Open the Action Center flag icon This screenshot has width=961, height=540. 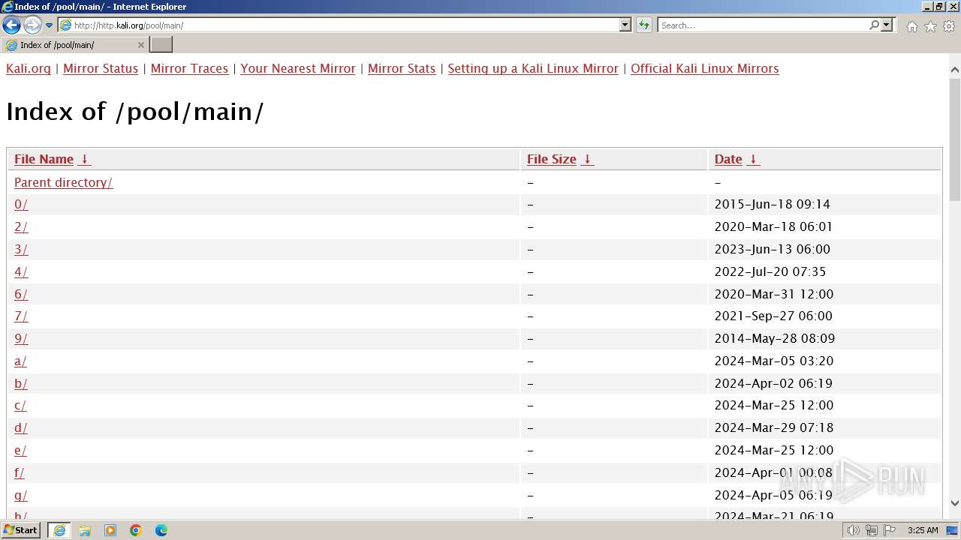click(890, 530)
